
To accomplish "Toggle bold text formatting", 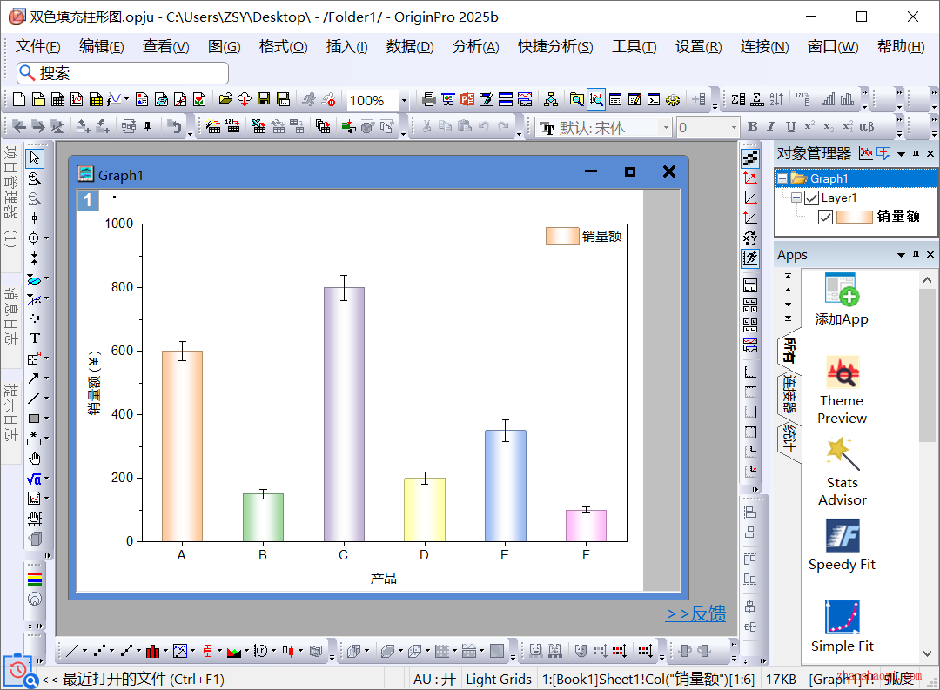I will click(753, 127).
